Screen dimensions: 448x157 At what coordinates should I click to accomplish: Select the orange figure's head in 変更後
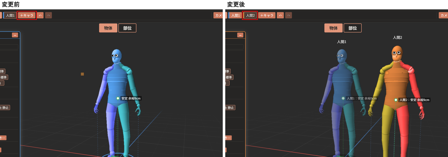click(397, 54)
